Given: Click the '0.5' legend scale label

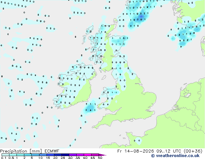Looking at the screenshot, I should coord(11,158).
